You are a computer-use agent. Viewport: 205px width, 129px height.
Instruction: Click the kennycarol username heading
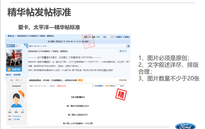pos(16,86)
